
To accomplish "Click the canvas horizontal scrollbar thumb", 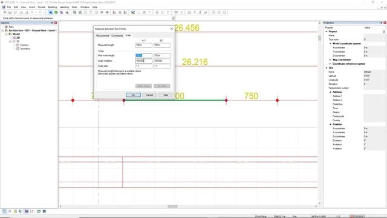I will [x=172, y=206].
